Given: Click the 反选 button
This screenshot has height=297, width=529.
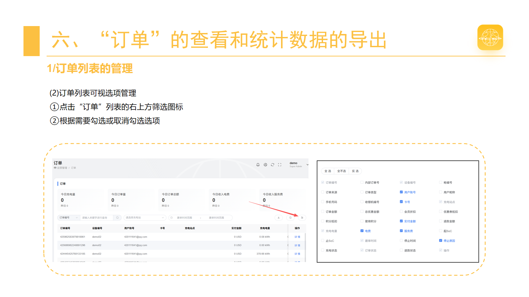Looking at the screenshot, I should [355, 171].
